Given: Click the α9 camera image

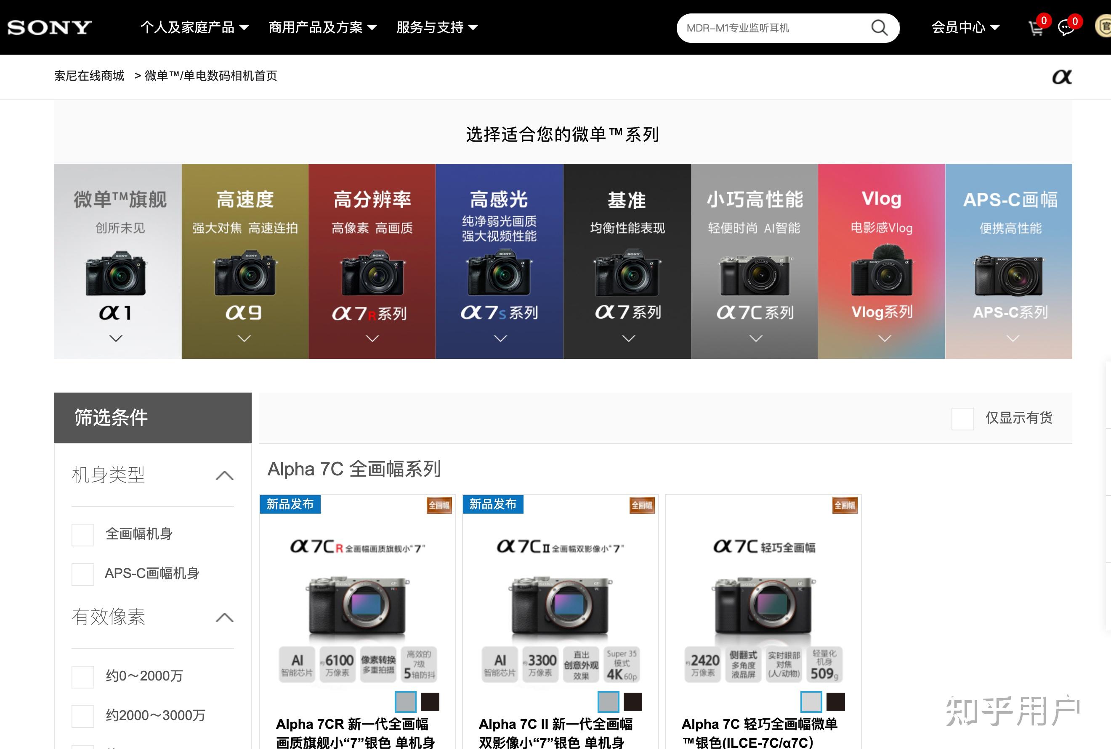Looking at the screenshot, I should click(x=245, y=273).
